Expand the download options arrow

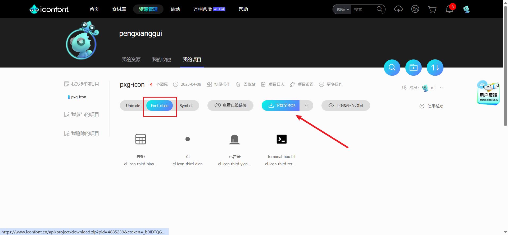pyautogui.click(x=306, y=105)
